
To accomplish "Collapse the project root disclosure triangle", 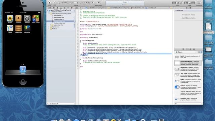I will coord(48,10).
